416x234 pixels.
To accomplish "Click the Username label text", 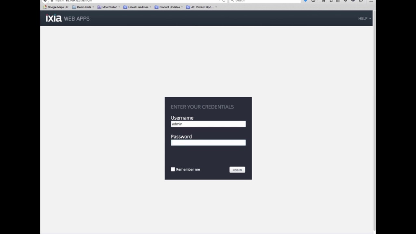I will coord(182,118).
